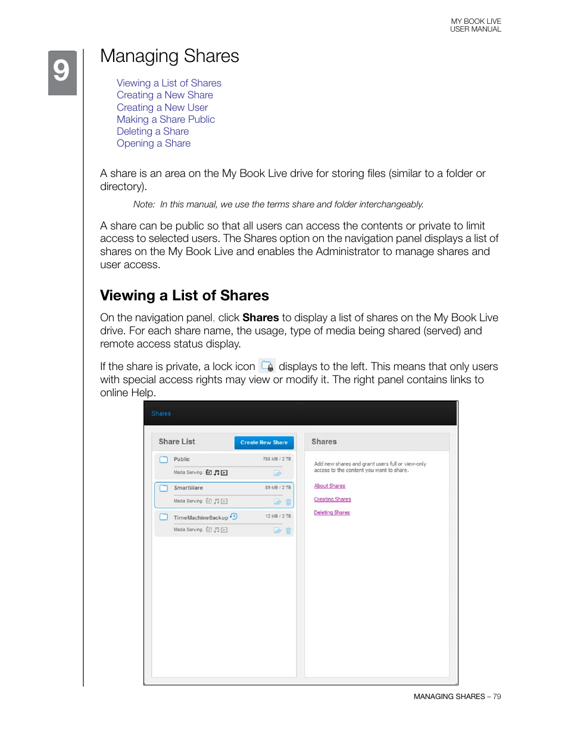Screen dimensions: 568x736
Task: Open the Viewing a List of Shares link
Action: [x=169, y=83]
